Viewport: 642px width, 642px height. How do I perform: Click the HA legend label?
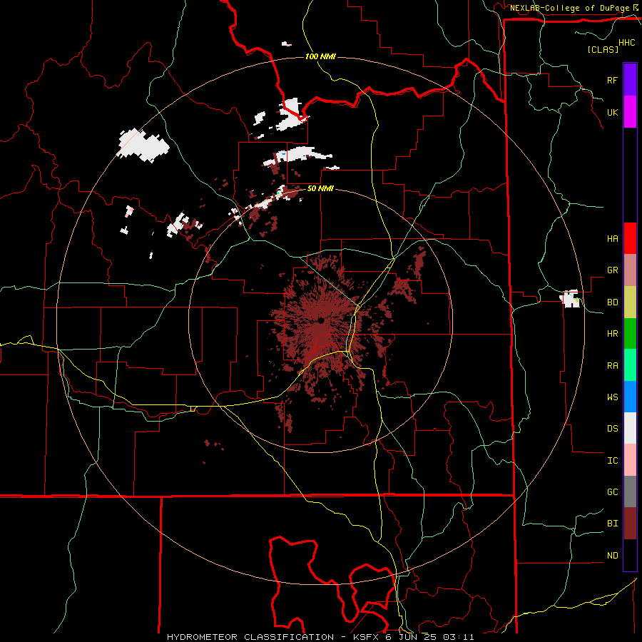[613, 238]
